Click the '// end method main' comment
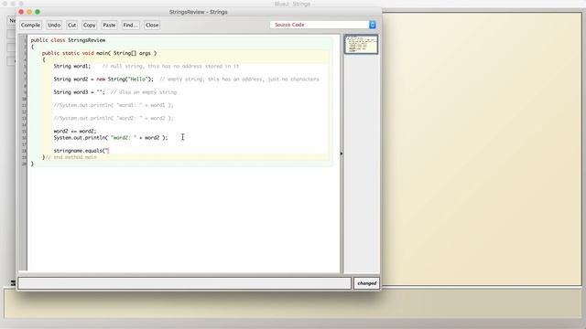 (71, 157)
